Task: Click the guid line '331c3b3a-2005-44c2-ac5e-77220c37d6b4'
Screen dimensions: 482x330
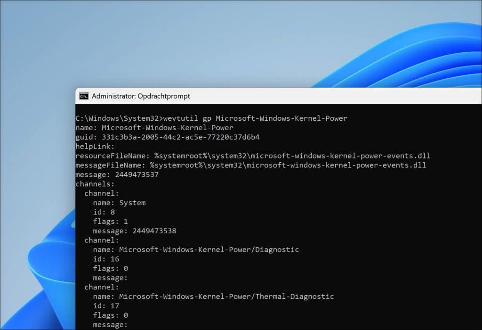Action: coord(168,137)
